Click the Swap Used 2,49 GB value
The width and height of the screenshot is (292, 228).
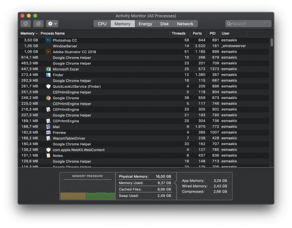point(164,195)
